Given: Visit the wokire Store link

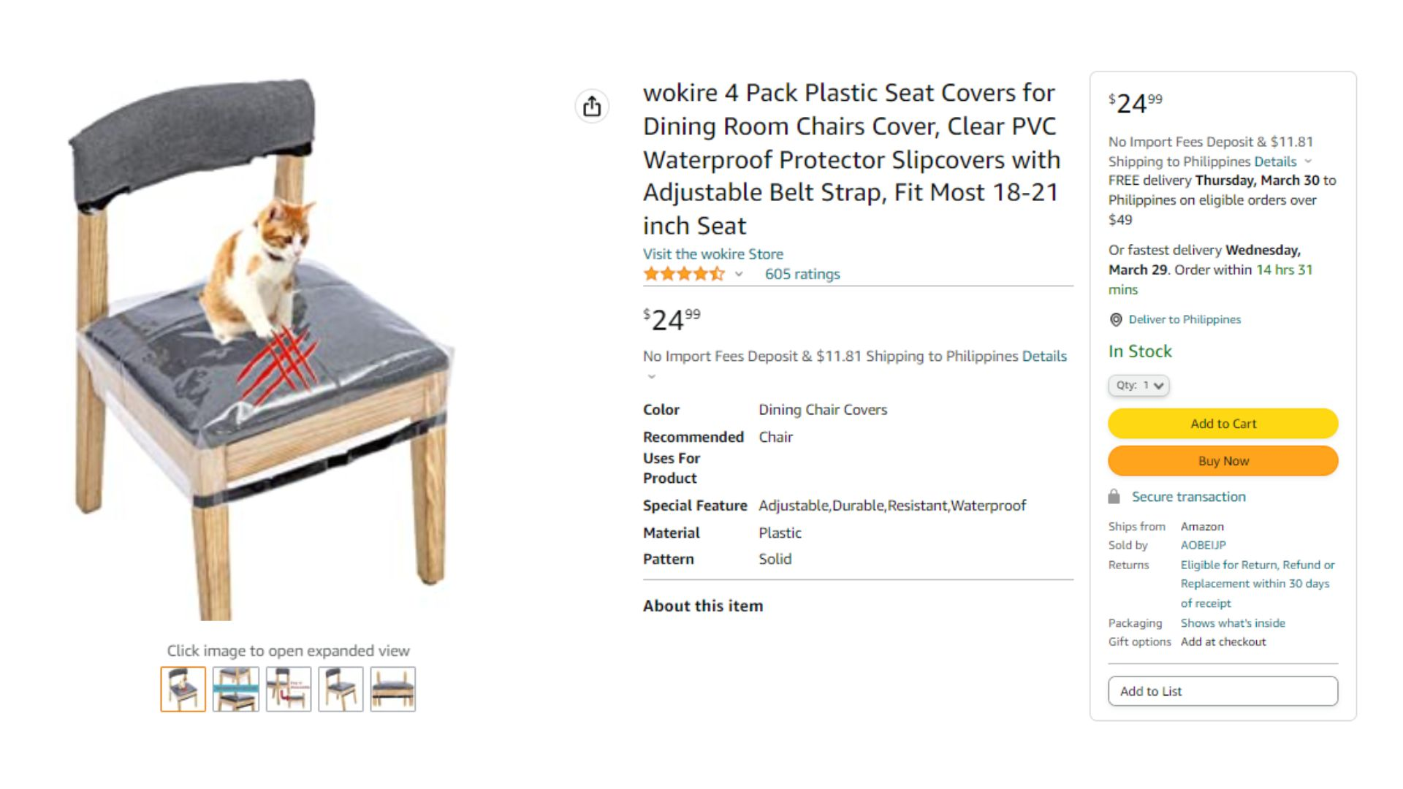Looking at the screenshot, I should (x=712, y=254).
